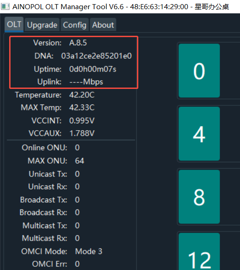
Task: Click the app icon in title bar
Action: pos(5,7)
